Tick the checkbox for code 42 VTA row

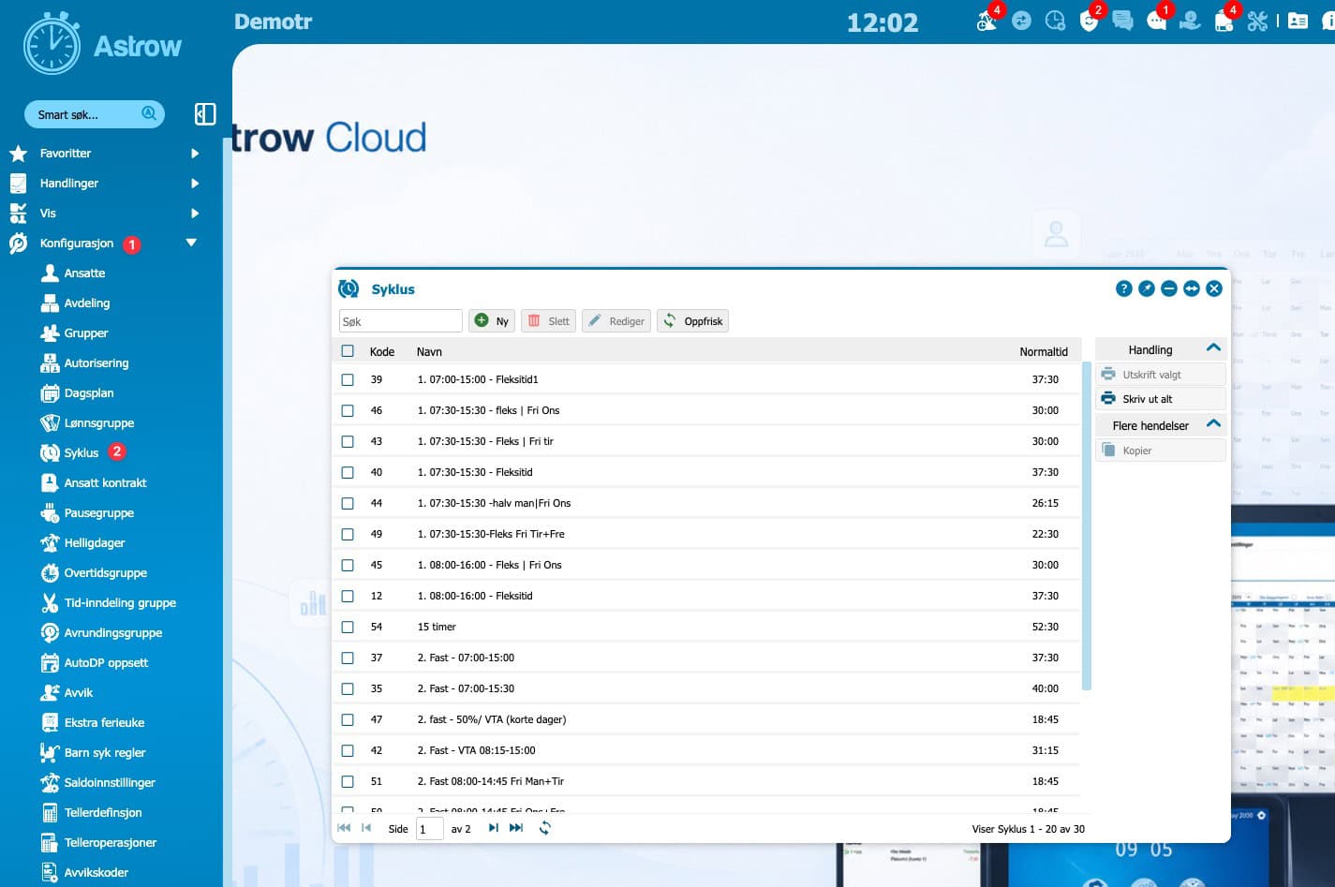point(348,750)
